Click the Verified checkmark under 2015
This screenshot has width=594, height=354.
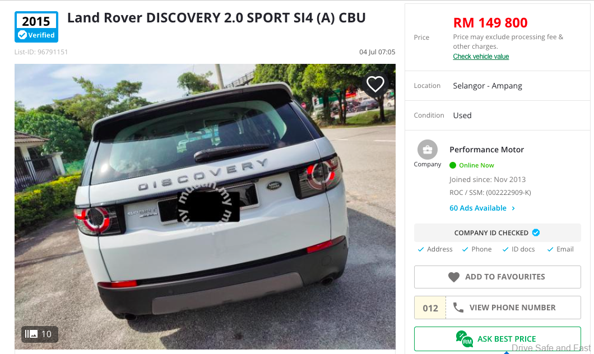coord(22,35)
